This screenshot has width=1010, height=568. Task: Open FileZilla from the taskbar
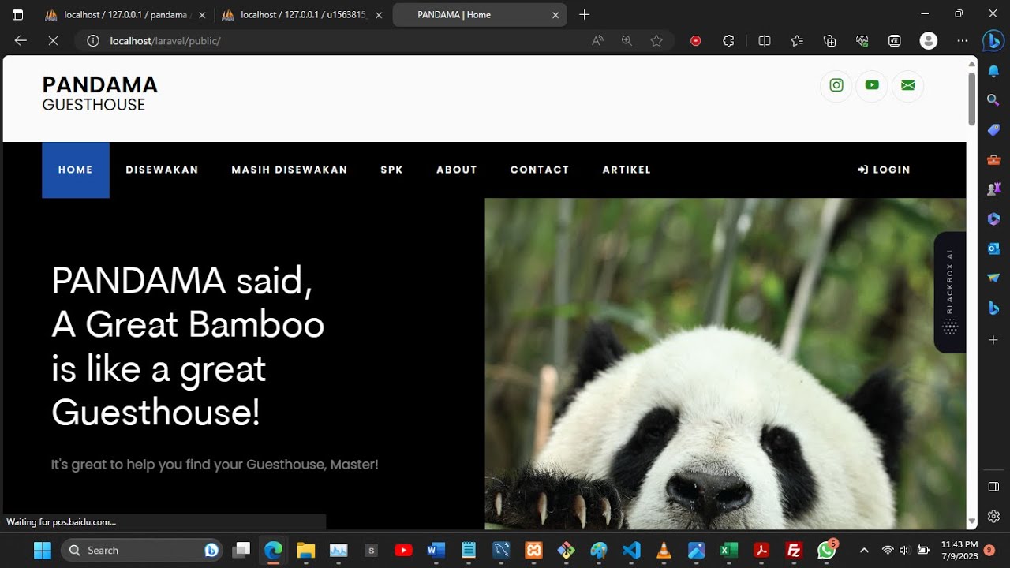pos(794,550)
